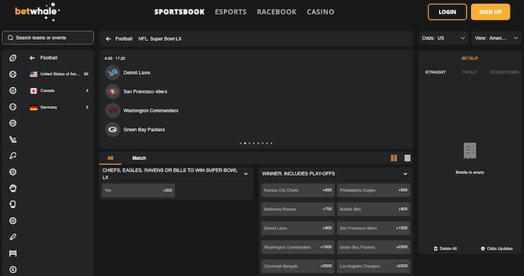Click back arrow in NFL breadcrumb bar
The height and width of the screenshot is (276, 524).
[x=108, y=39]
